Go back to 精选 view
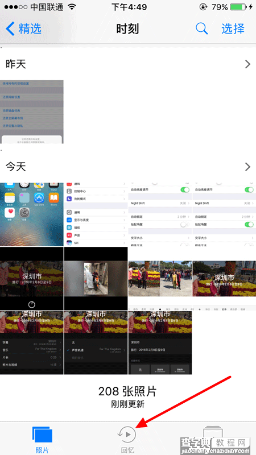 (23, 29)
